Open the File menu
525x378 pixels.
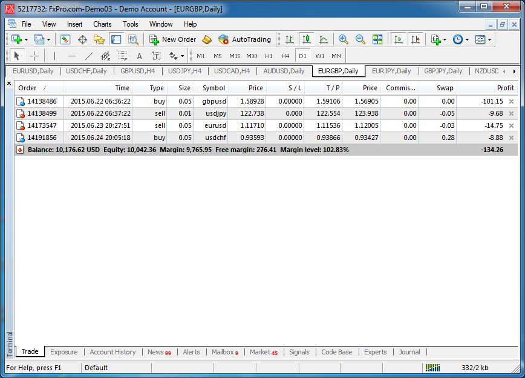coord(26,24)
